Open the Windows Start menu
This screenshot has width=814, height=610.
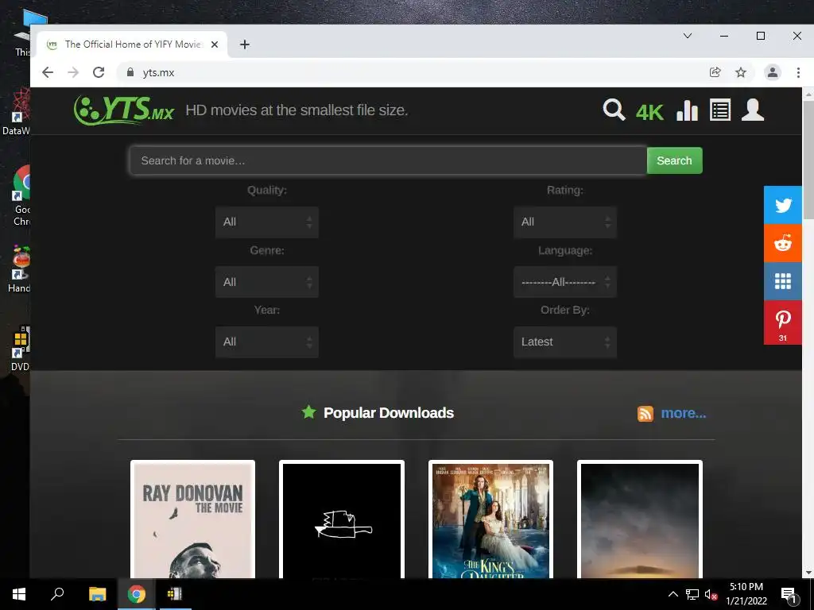pos(19,594)
